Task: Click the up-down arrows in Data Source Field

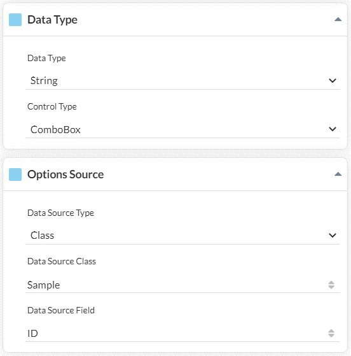Action: 331,333
